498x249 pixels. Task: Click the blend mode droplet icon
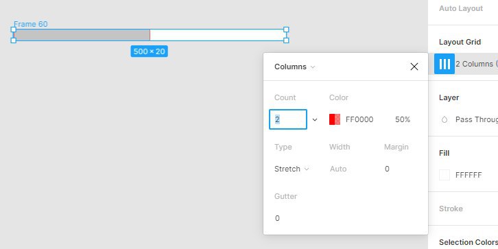tap(444, 120)
